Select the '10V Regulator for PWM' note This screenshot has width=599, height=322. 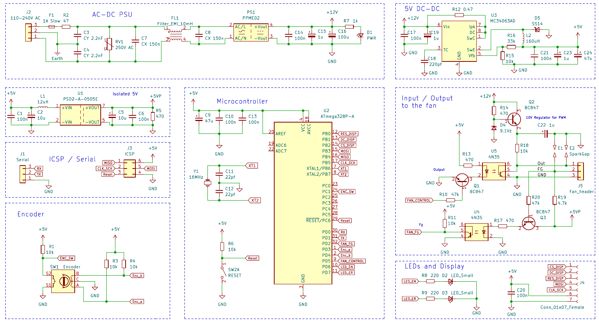click(x=546, y=118)
